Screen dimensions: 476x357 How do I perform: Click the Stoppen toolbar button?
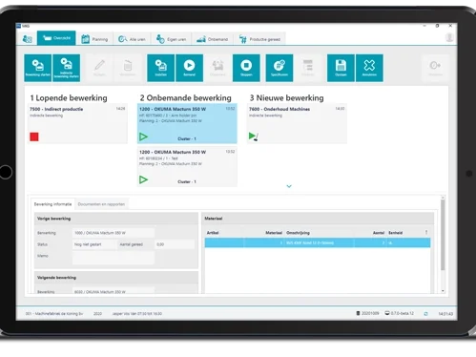point(246,68)
